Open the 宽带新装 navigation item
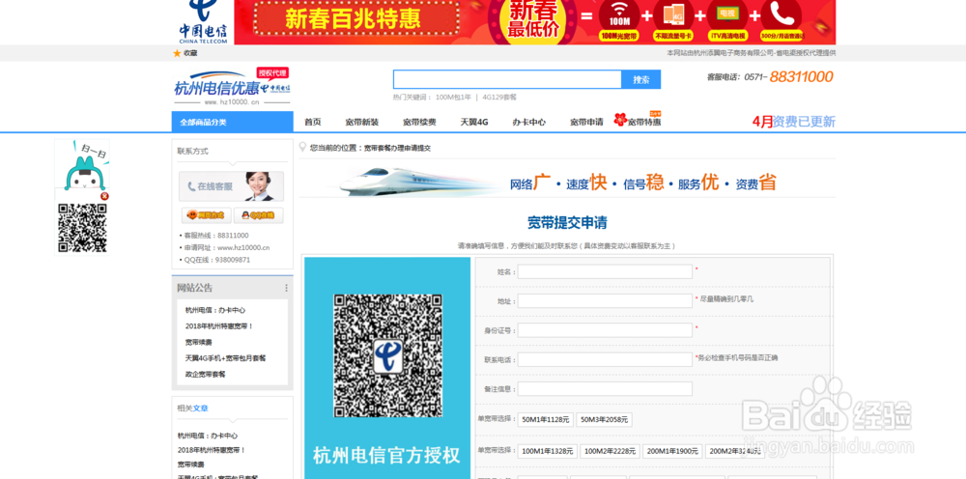 361,122
